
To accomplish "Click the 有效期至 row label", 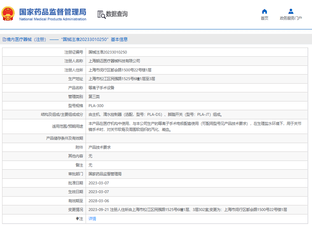I will (75, 201).
